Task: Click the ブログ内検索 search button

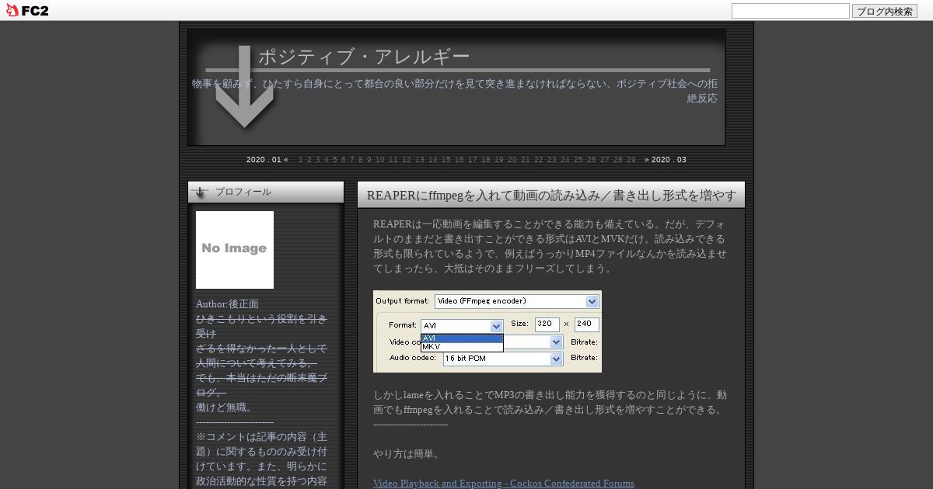Action: (885, 11)
